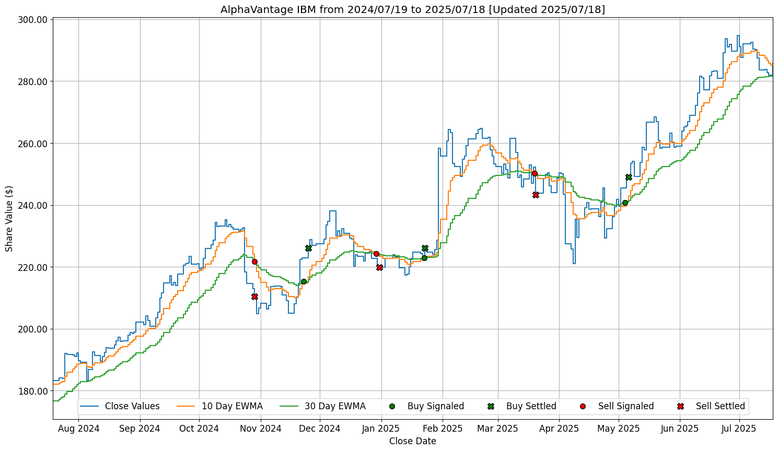Screen dimensions: 778x451
Task: Click the red Sell Signaled dot near November 2024
Action: coord(254,262)
